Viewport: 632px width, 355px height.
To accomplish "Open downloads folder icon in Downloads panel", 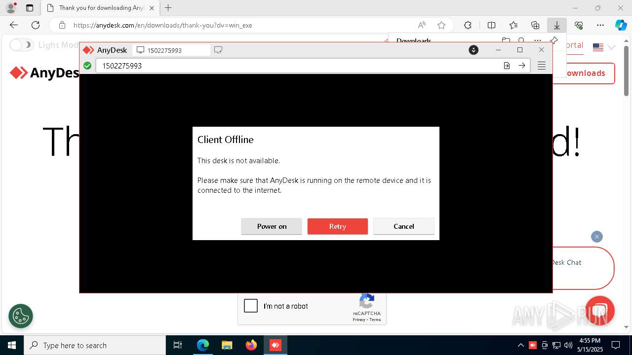I will (x=506, y=40).
